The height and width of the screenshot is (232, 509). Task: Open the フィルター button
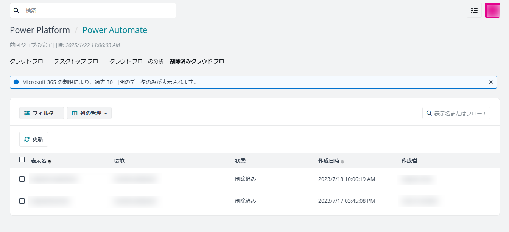click(42, 113)
